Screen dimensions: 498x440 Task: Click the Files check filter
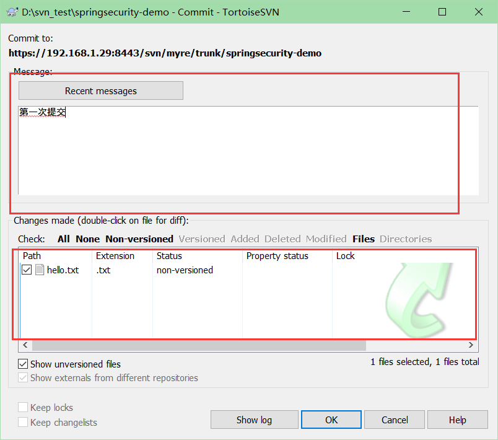(x=364, y=239)
